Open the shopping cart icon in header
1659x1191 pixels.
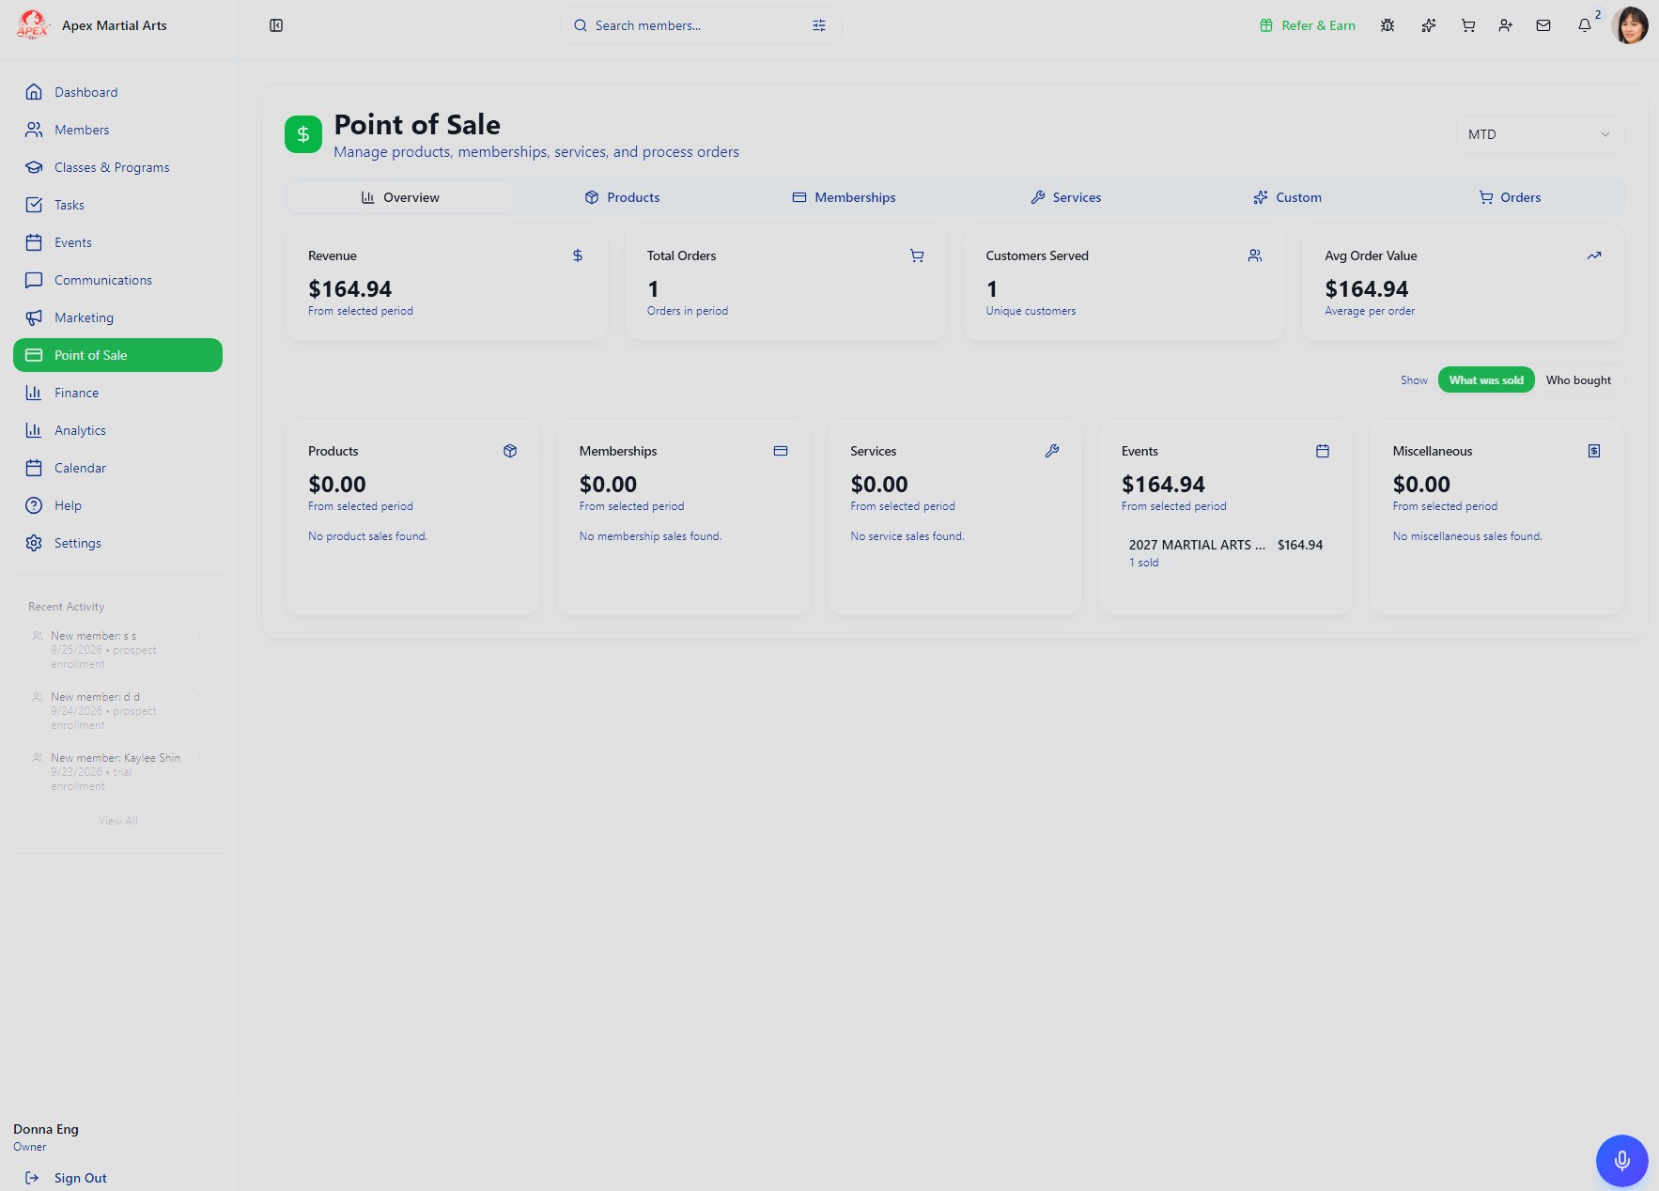(x=1468, y=25)
